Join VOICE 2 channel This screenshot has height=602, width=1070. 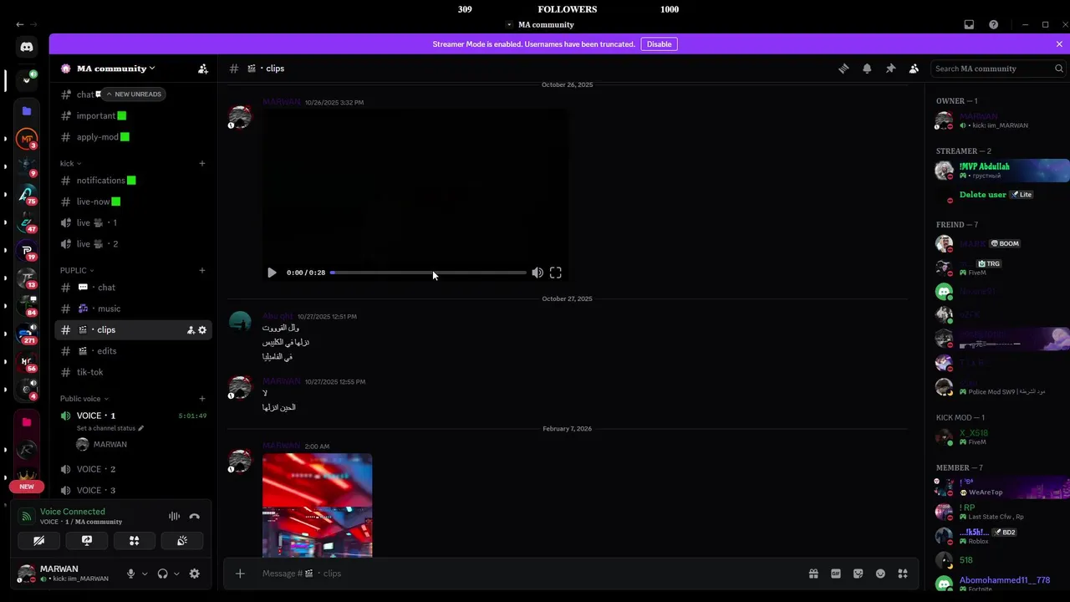click(133, 469)
